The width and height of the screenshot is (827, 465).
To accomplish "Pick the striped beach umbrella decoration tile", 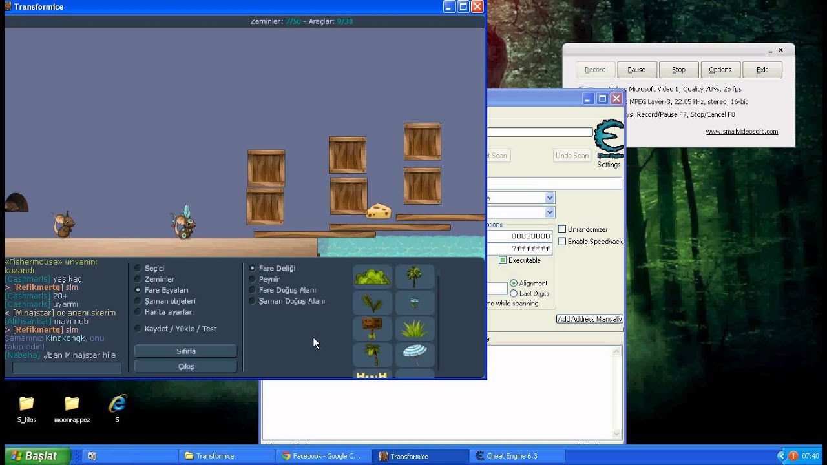I will pyautogui.click(x=415, y=355).
